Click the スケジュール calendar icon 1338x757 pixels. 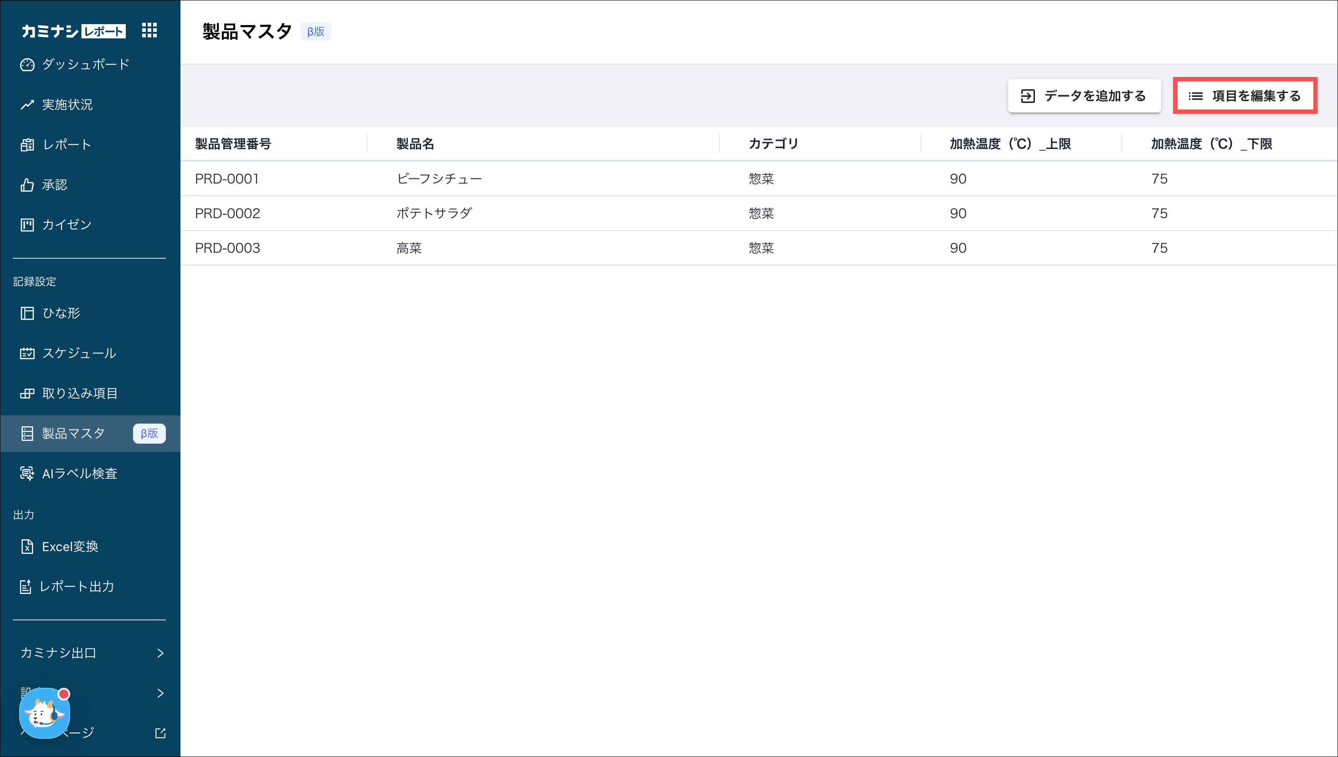pos(27,353)
